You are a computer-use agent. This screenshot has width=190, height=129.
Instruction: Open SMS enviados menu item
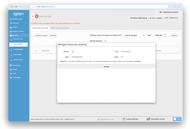pyautogui.click(x=17, y=55)
